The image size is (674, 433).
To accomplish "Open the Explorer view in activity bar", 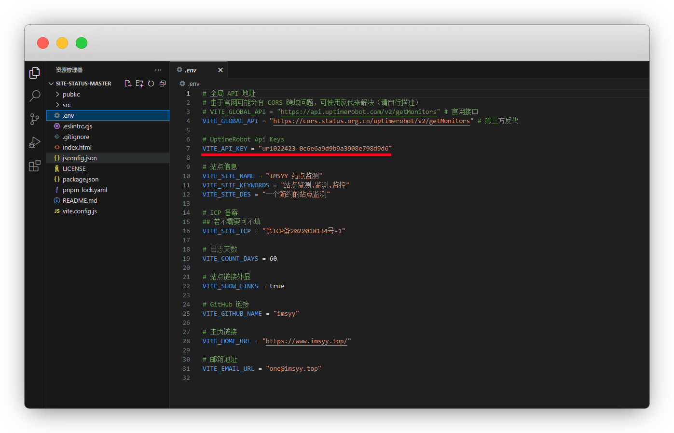I will tap(35, 73).
